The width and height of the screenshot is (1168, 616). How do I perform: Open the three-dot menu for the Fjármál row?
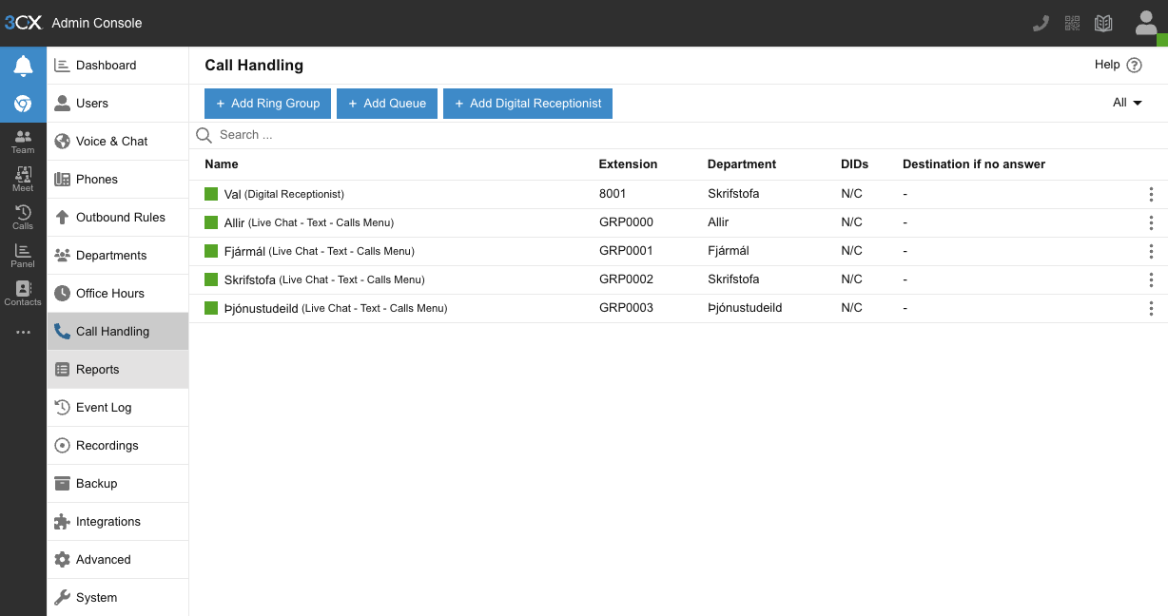point(1151,251)
